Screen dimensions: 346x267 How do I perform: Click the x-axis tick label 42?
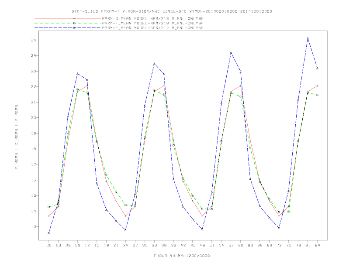(x=183, y=245)
